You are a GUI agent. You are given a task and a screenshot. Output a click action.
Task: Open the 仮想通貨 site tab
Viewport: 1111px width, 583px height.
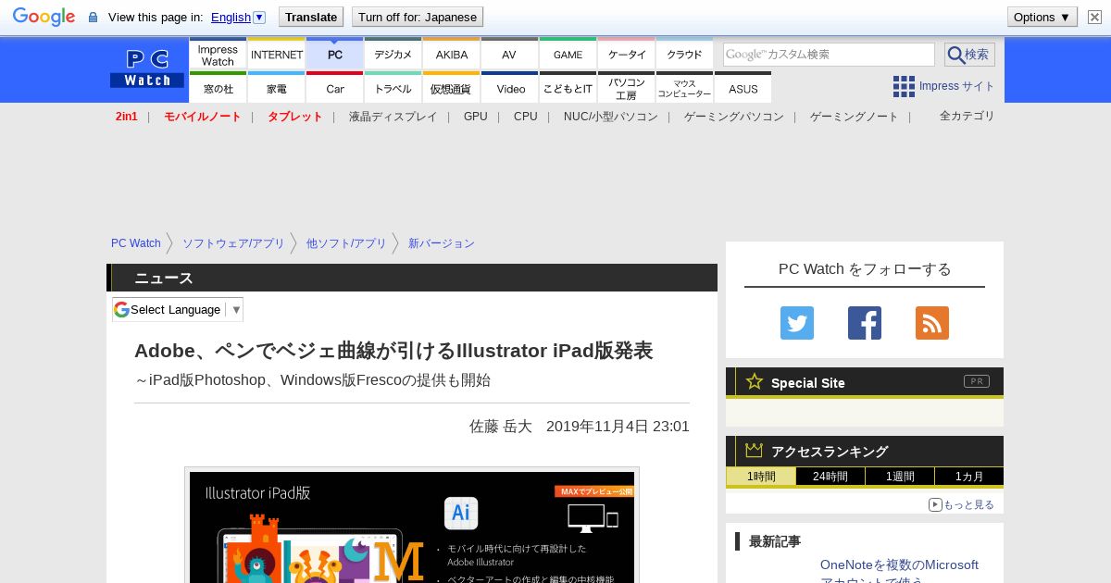click(x=452, y=88)
